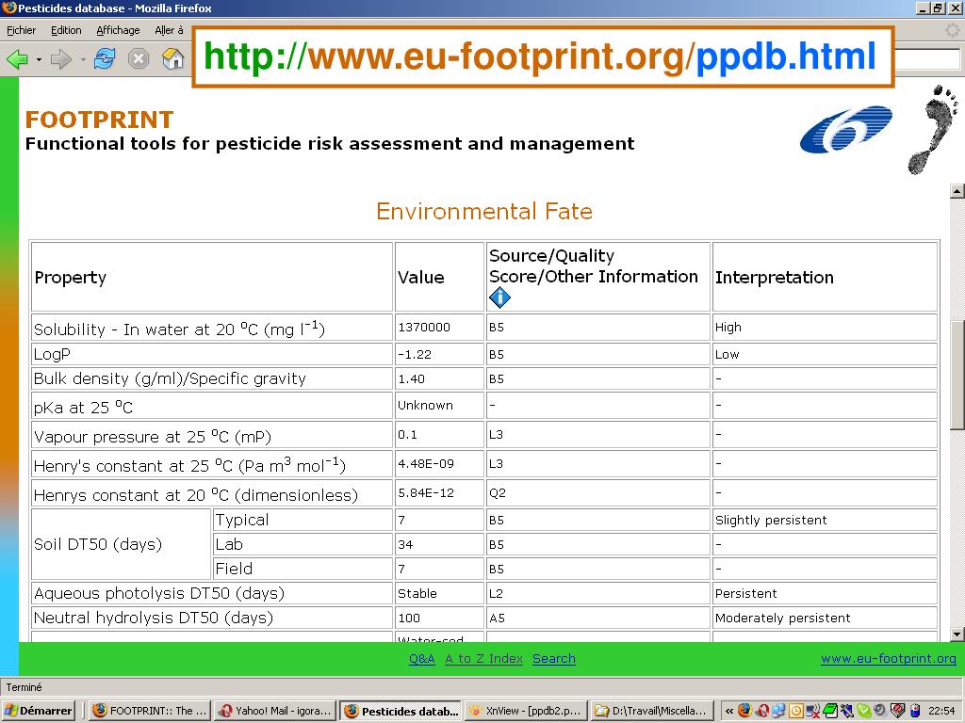Click the Neutral hydrolysis value 100
This screenshot has width=965, height=723.
pos(409,618)
